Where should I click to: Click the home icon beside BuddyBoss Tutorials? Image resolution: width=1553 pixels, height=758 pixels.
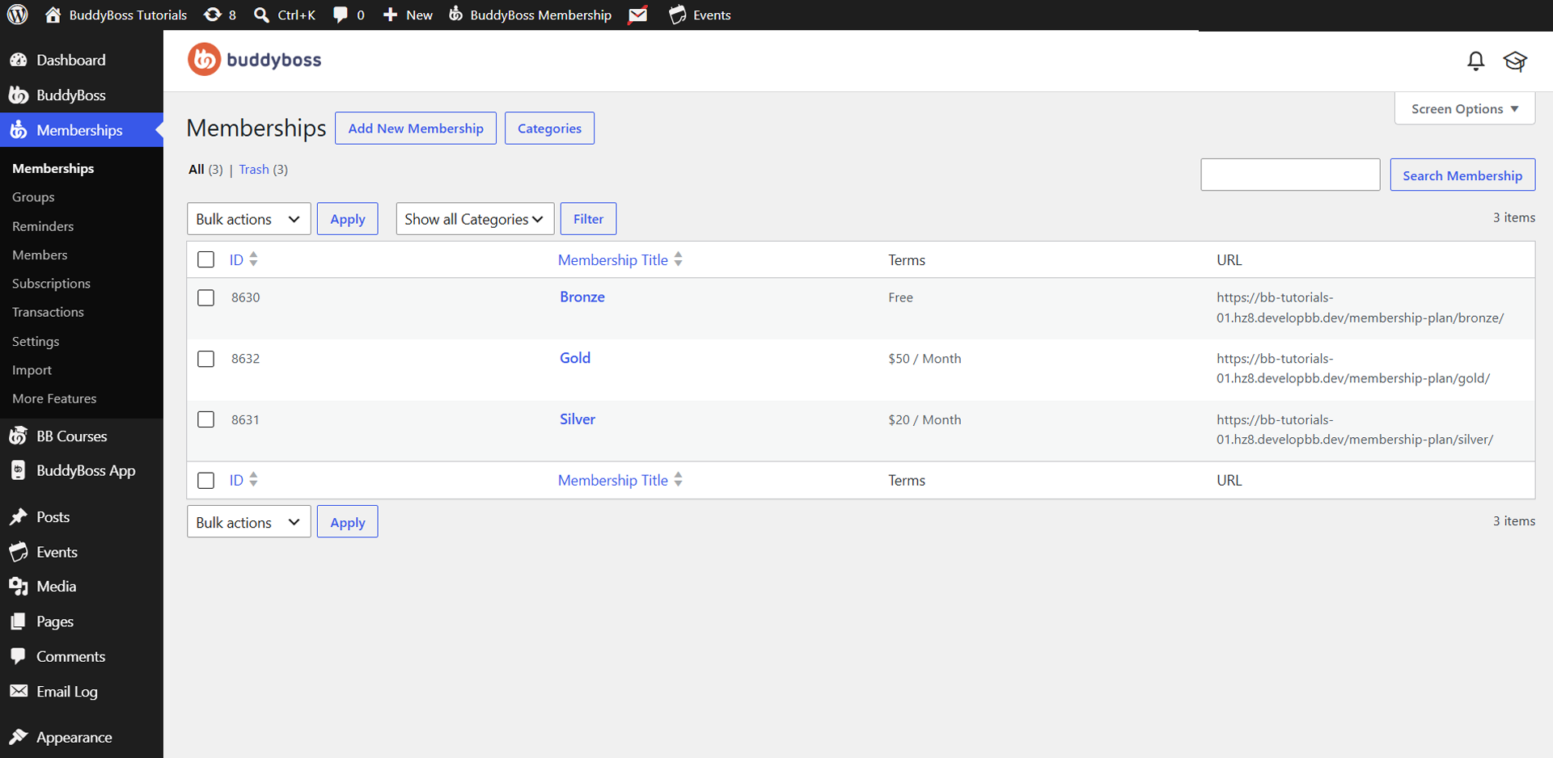(x=53, y=15)
